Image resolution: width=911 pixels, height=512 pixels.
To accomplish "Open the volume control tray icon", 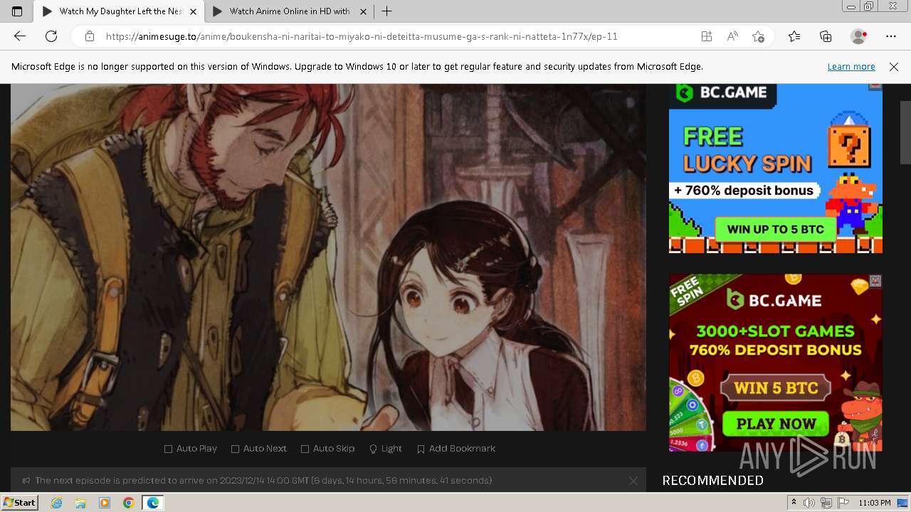I will click(809, 503).
